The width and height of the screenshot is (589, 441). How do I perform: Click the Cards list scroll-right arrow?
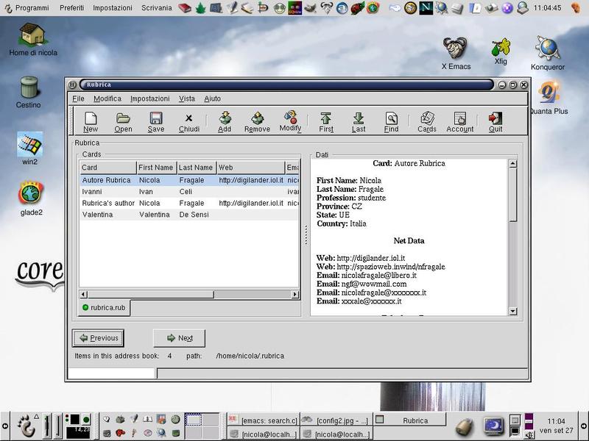(x=296, y=295)
